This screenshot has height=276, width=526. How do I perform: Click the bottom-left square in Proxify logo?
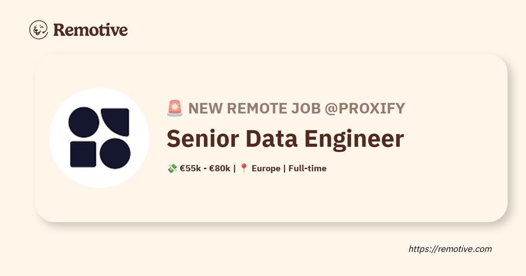[83, 154]
